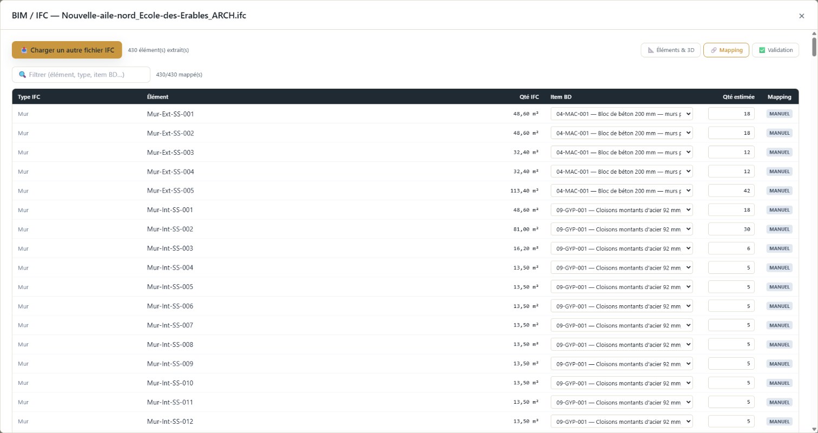
Task: Click the 81,00 m² quantity cell
Action: (526, 229)
